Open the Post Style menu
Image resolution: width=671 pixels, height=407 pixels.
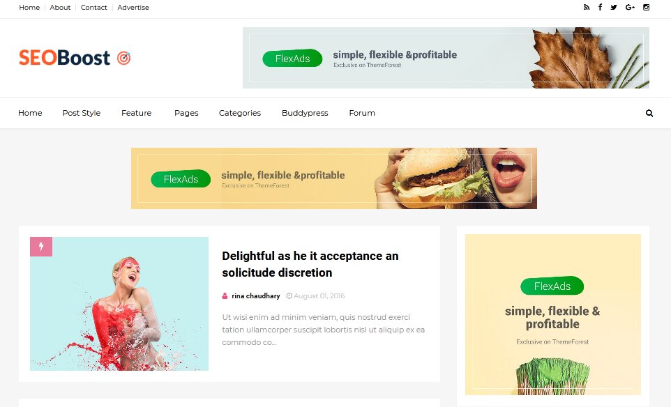click(82, 113)
